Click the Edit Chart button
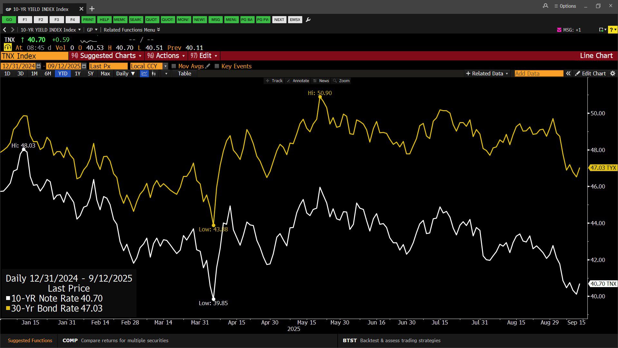This screenshot has width=618, height=348. 591,73
